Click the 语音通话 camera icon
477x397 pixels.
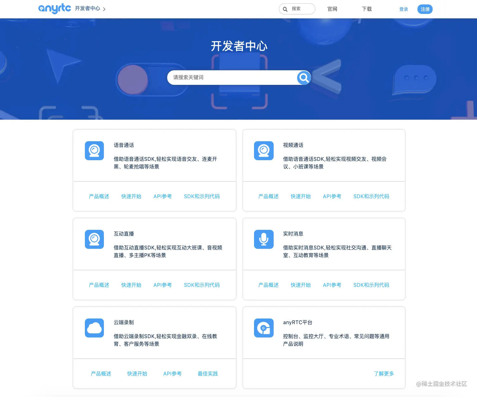tap(94, 151)
